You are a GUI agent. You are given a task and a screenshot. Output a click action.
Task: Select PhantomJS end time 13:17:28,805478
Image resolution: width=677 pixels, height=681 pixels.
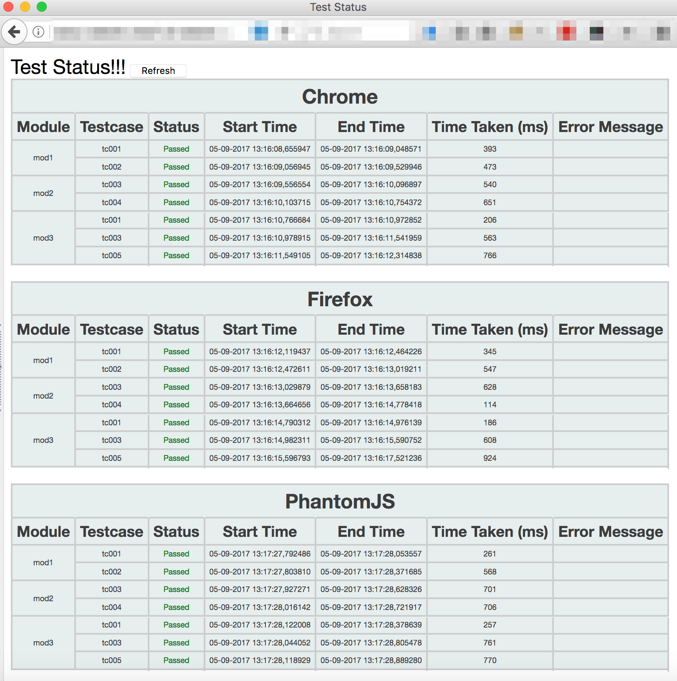tap(371, 643)
